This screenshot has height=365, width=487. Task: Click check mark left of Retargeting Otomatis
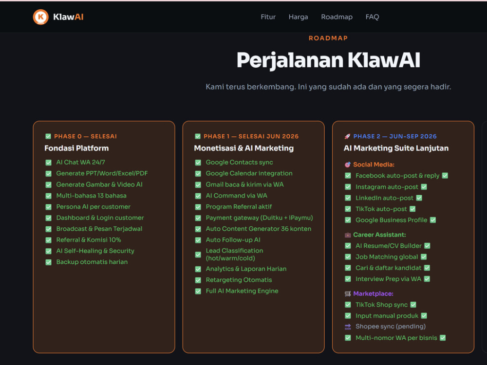point(198,280)
